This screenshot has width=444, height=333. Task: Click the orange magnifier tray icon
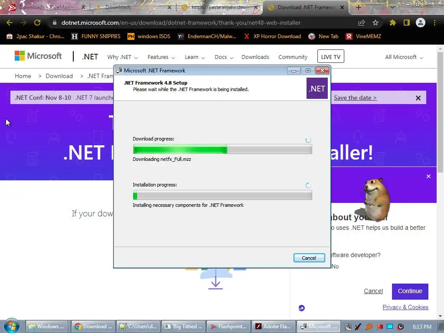coord(369,327)
